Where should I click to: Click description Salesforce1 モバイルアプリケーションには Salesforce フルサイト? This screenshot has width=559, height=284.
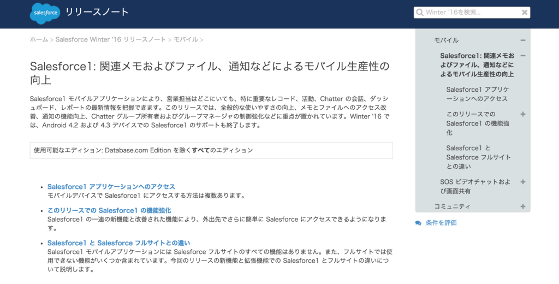(220, 261)
